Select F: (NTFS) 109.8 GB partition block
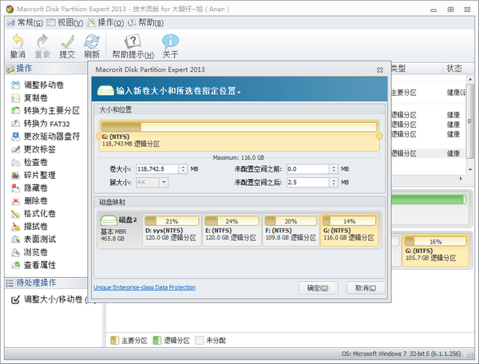Image resolution: width=479 pixels, height=364 pixels. point(291,230)
